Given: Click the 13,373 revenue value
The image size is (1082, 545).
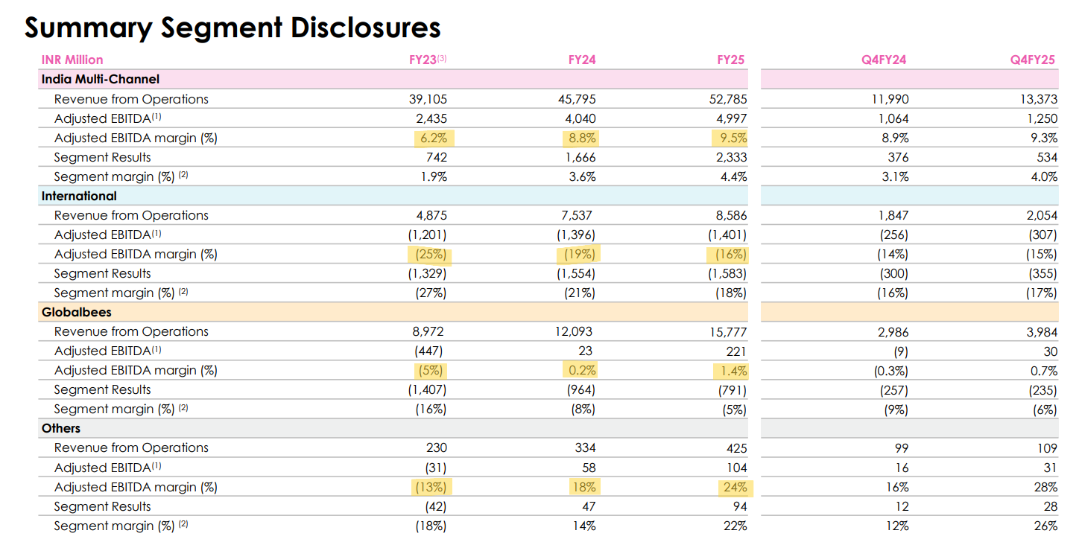Looking at the screenshot, I should tap(1038, 99).
